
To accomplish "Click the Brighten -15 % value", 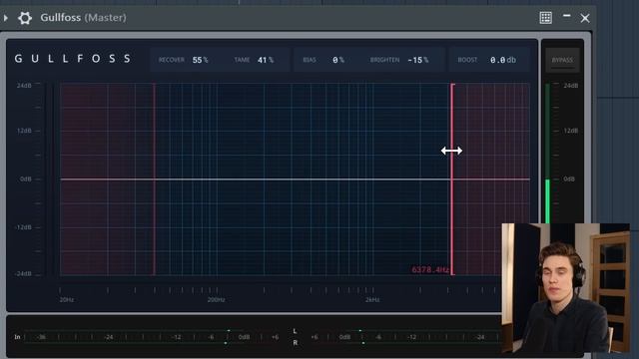I will click(418, 60).
